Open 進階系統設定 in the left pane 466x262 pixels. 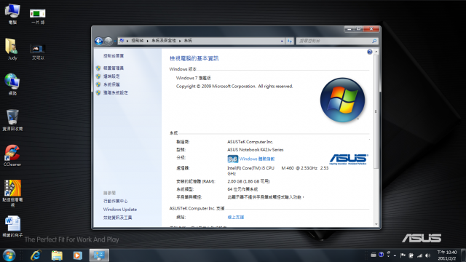(x=116, y=92)
